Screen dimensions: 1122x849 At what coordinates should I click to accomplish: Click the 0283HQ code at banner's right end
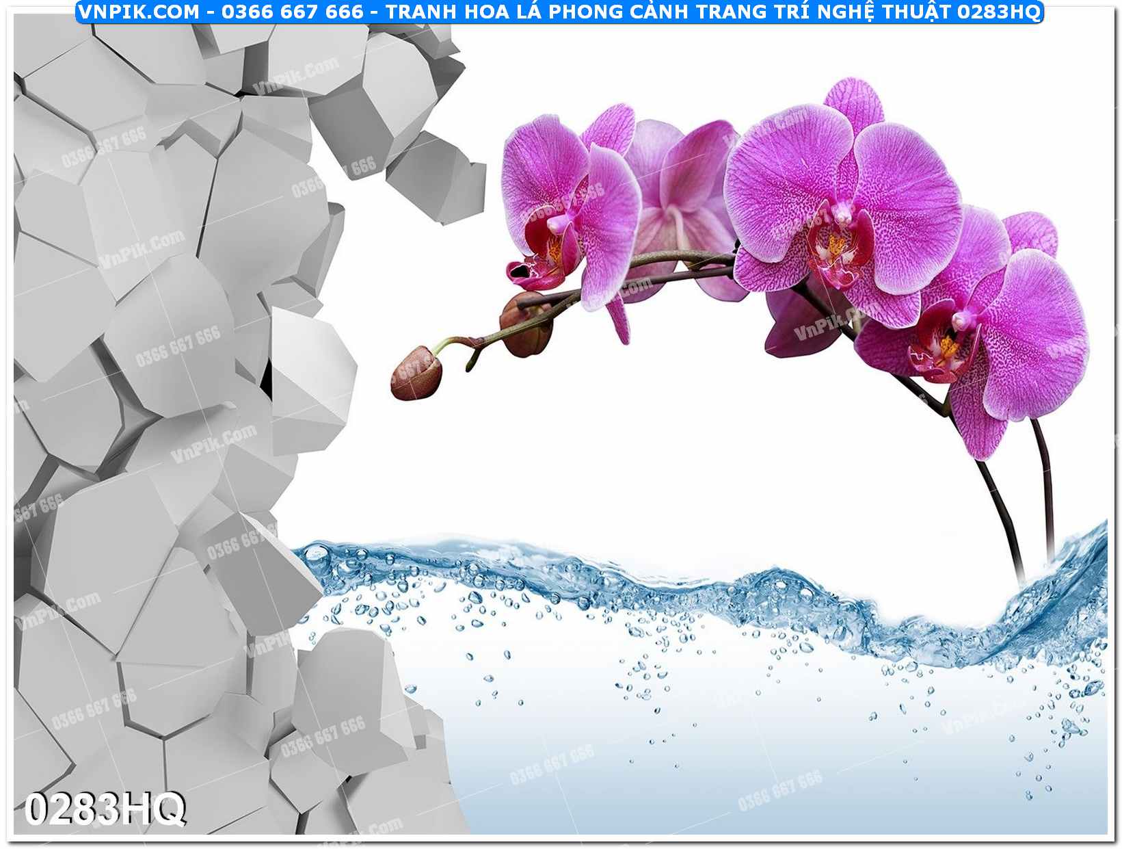click(998, 12)
